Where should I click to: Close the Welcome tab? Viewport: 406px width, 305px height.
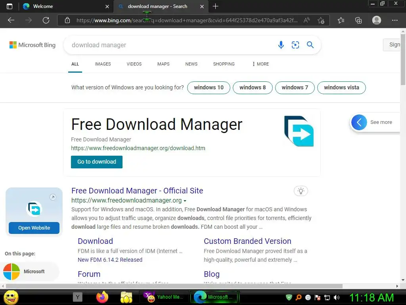107,6
